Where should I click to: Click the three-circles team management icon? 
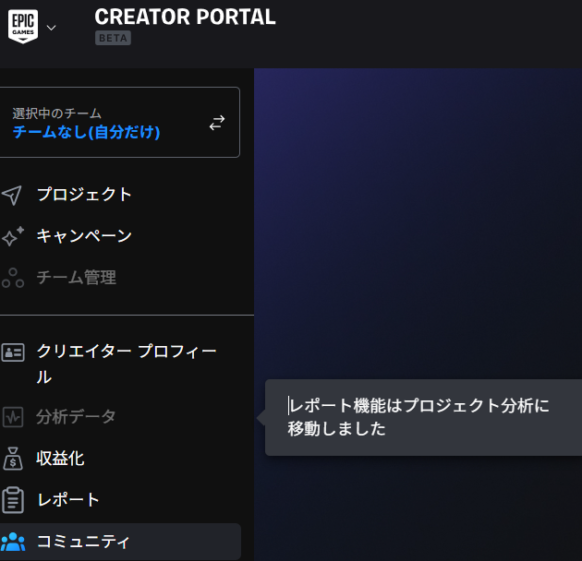[x=13, y=278]
